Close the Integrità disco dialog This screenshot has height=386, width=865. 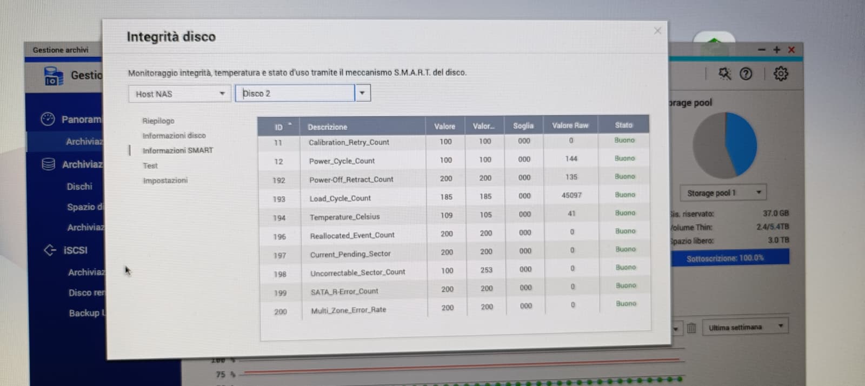[657, 31]
